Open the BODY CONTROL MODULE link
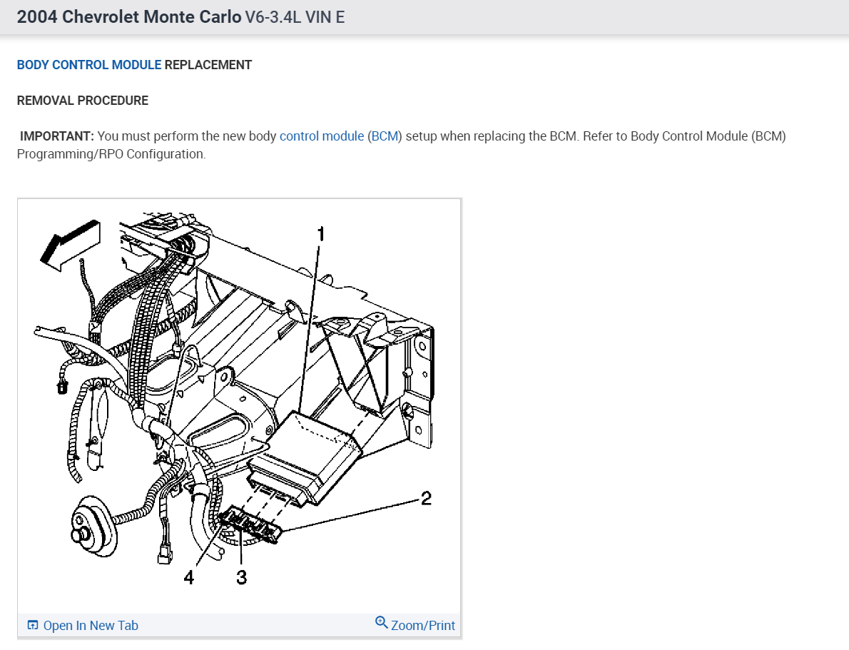This screenshot has height=650, width=849. coord(88,65)
